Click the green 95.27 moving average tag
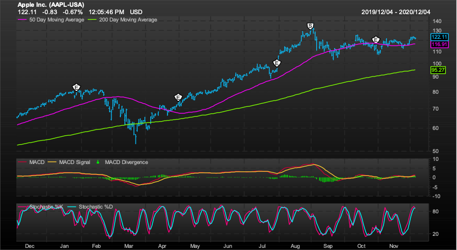 pyautogui.click(x=438, y=70)
